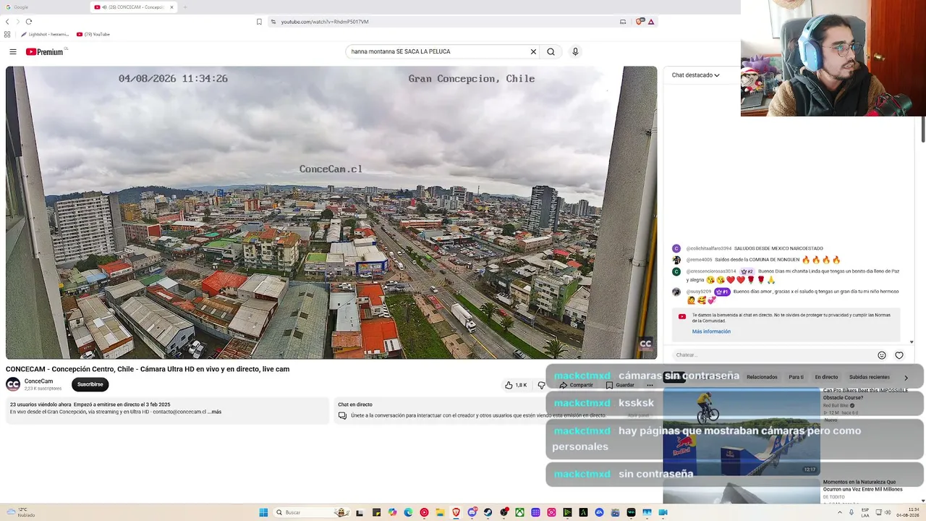926x521 pixels.
Task: Open the page scrollbar on right edge
Action: coord(923,129)
